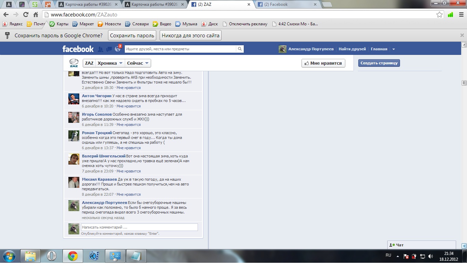This screenshot has height=271, width=467.
Task: Click the ZAZ page logo icon
Action: pyautogui.click(x=74, y=63)
